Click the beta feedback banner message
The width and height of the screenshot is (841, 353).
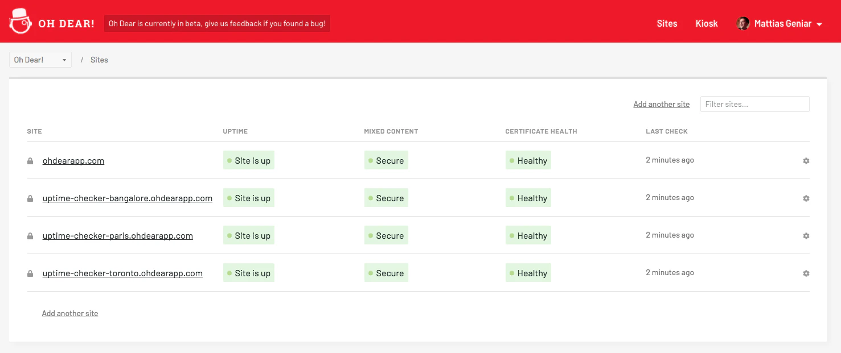point(217,24)
